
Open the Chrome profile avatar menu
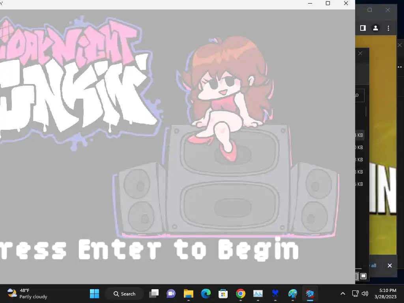pos(376,28)
